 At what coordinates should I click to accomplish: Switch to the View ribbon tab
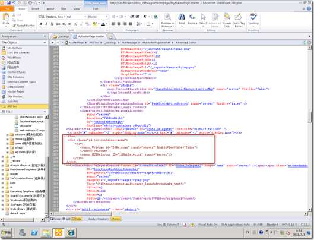click(x=77, y=9)
